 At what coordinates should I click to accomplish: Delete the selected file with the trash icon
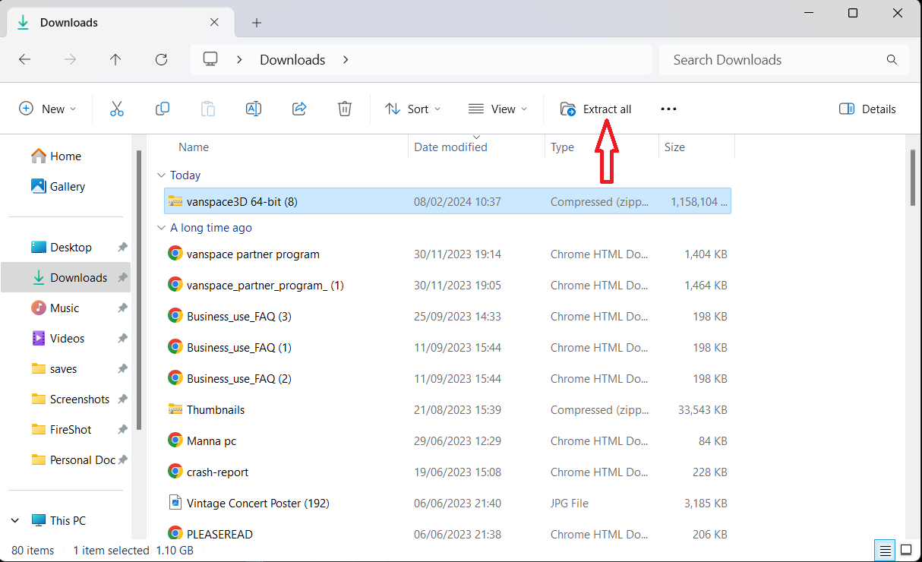coord(345,109)
